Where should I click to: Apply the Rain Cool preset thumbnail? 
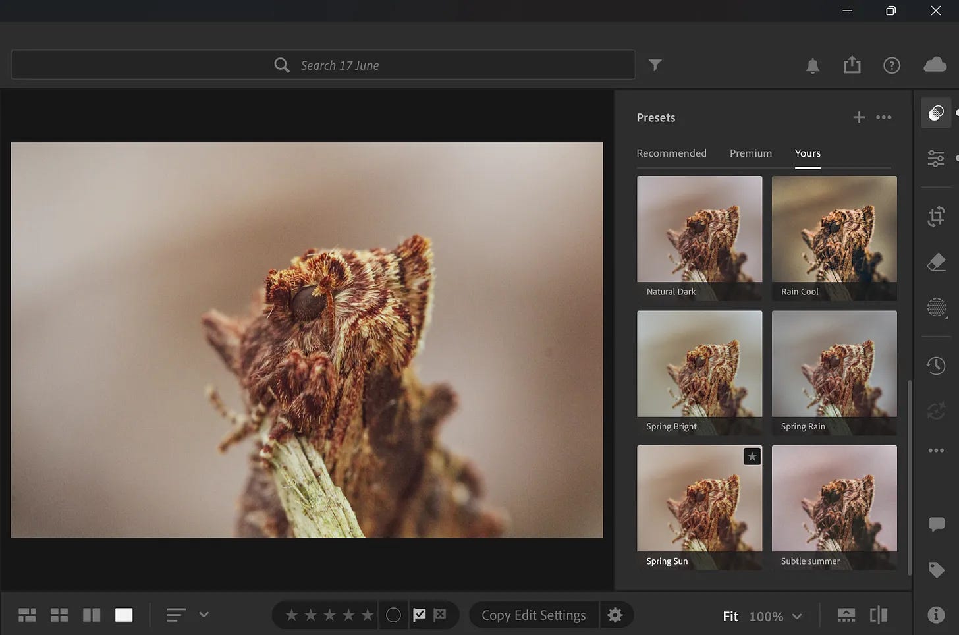(x=834, y=237)
